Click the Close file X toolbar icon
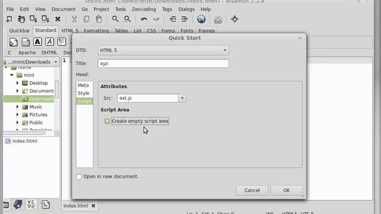 (58, 19)
